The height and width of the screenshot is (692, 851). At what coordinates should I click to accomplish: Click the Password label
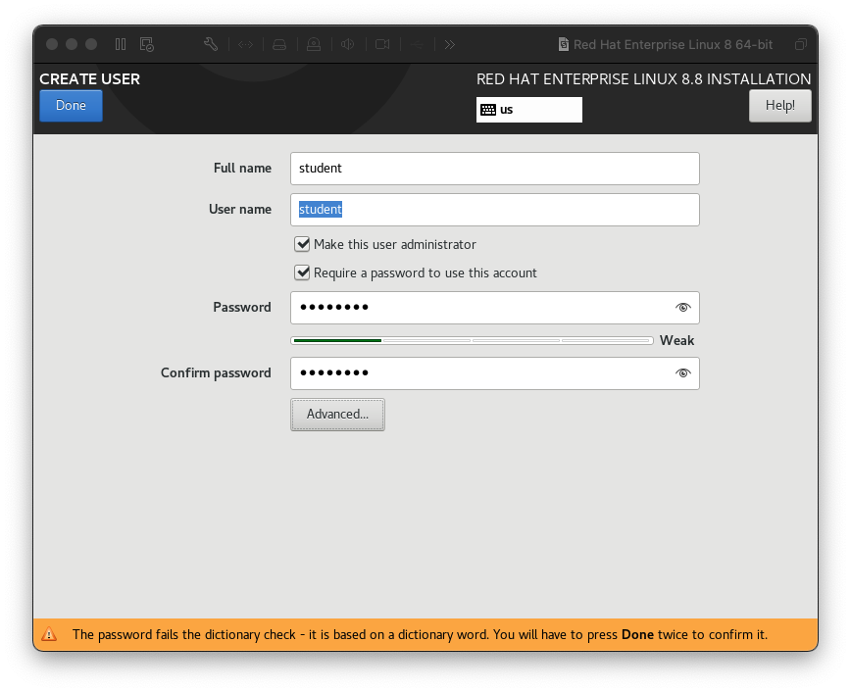pos(241,307)
